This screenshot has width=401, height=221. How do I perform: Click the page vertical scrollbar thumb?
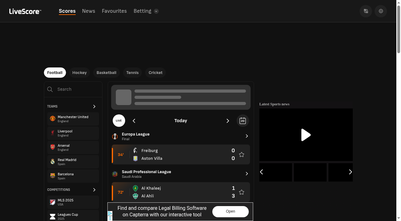click(x=399, y=30)
